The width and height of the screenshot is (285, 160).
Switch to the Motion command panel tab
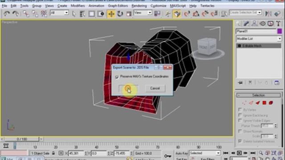[263, 24]
